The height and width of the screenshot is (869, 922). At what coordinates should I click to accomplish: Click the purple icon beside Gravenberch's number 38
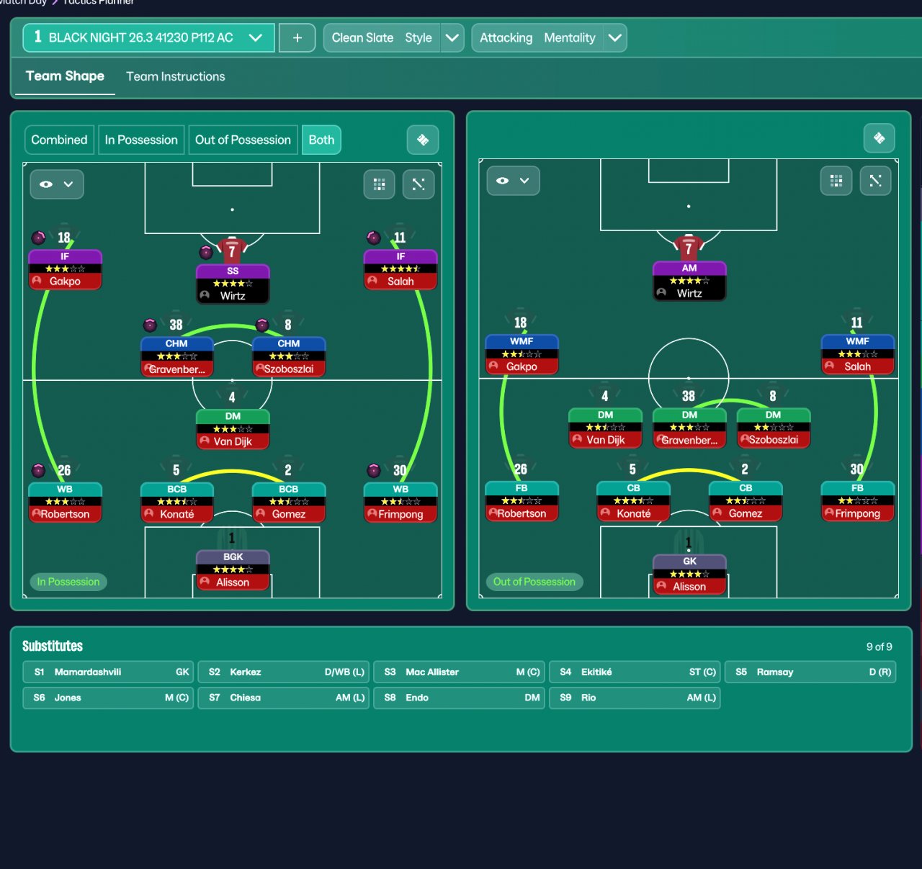(x=150, y=325)
